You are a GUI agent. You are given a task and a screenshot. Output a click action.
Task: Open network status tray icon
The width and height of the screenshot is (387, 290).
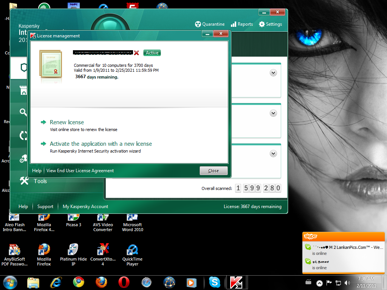[x=338, y=283]
